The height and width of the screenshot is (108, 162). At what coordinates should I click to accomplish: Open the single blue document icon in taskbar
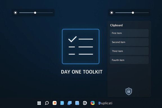point(62,103)
